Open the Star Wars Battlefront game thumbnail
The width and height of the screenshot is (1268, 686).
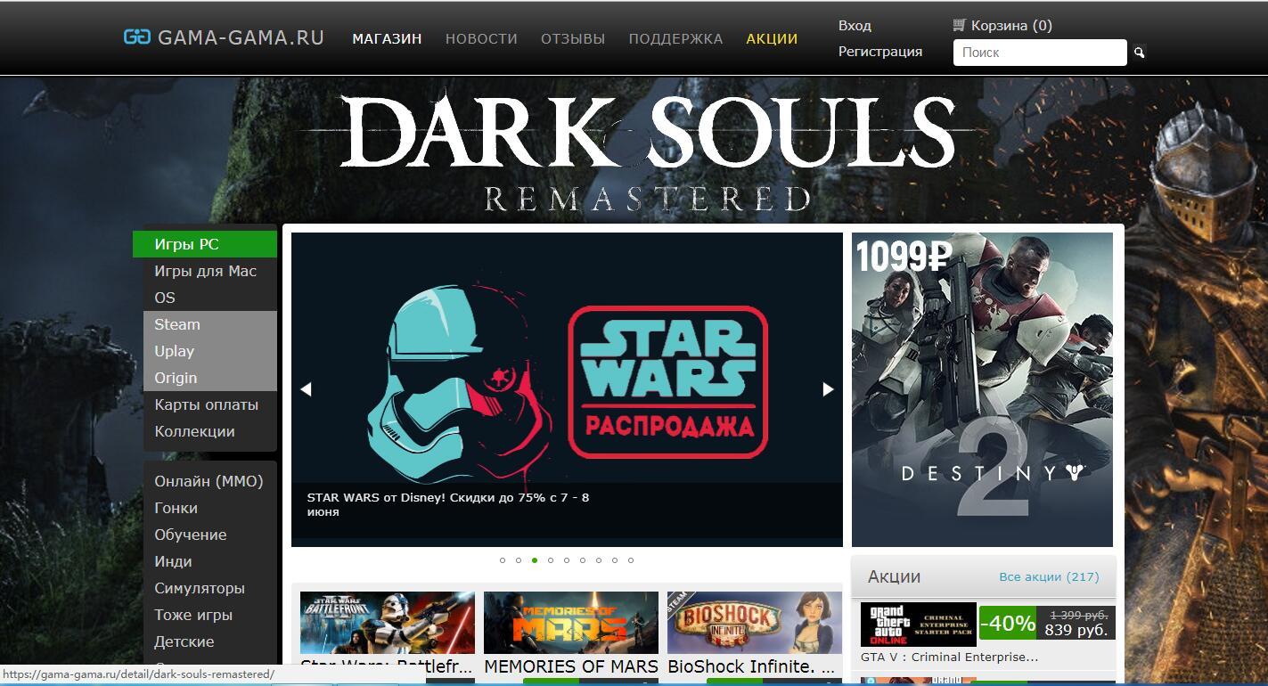click(x=388, y=623)
